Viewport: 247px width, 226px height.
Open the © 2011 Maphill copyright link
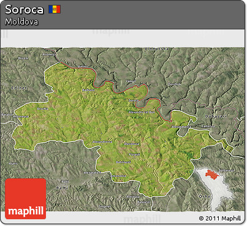[220, 218]
